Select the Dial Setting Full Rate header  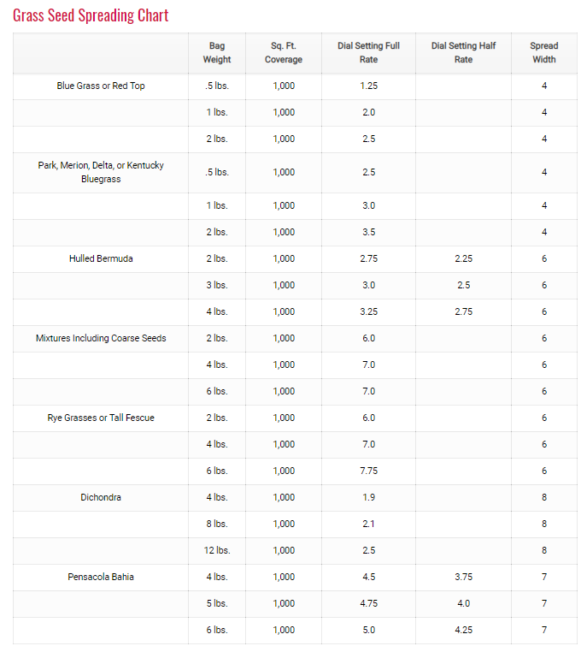coord(368,53)
